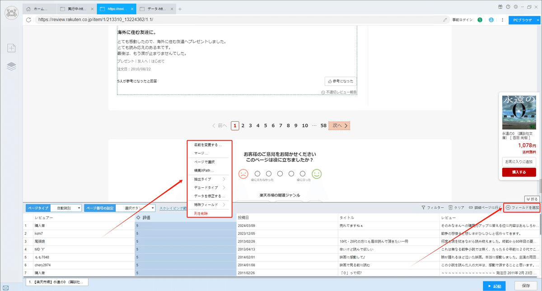Select the middle survey radio button
Screen dimensions: 542x291
click(280, 173)
